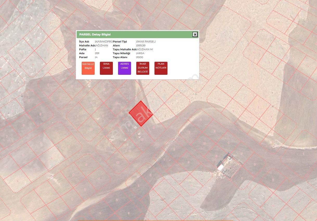Click the Tapu Alanı value 1000
The width and height of the screenshot is (317, 221).
tap(140, 57)
